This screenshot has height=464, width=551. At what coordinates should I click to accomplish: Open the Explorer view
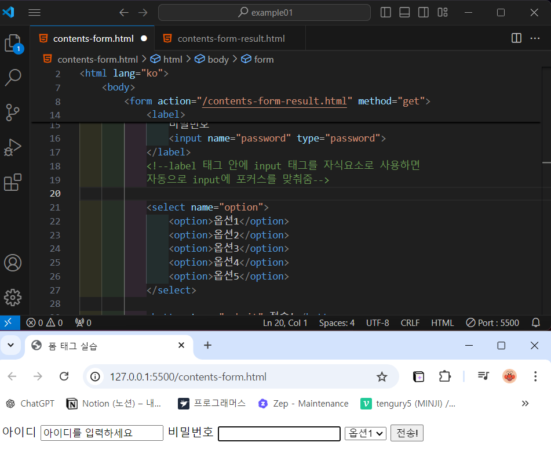pyautogui.click(x=13, y=43)
